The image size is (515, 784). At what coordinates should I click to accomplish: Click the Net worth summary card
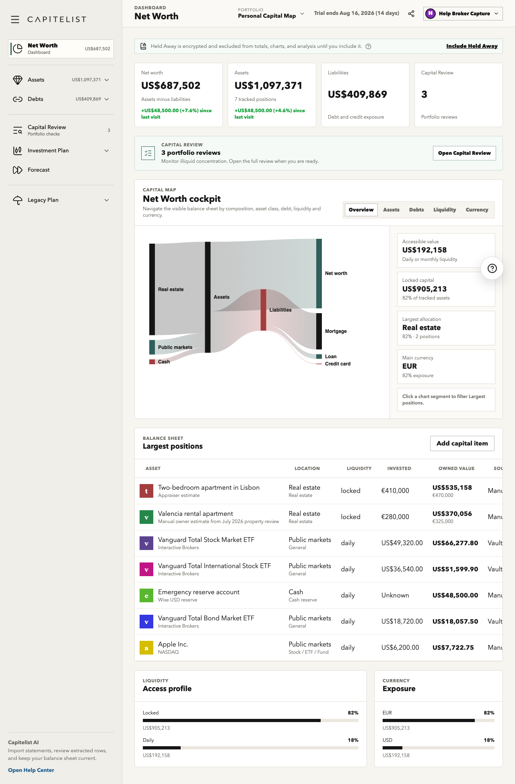click(179, 95)
